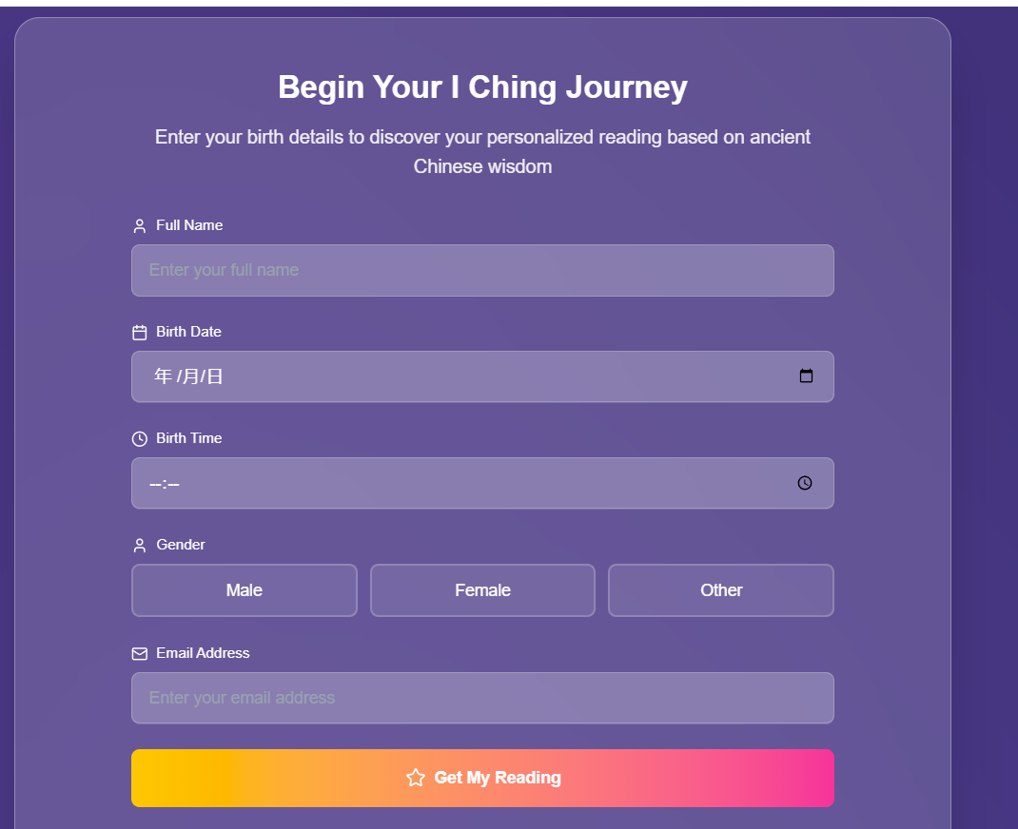Click the clock icon next to Birth Time label
The height and width of the screenshot is (829, 1018).
click(140, 439)
